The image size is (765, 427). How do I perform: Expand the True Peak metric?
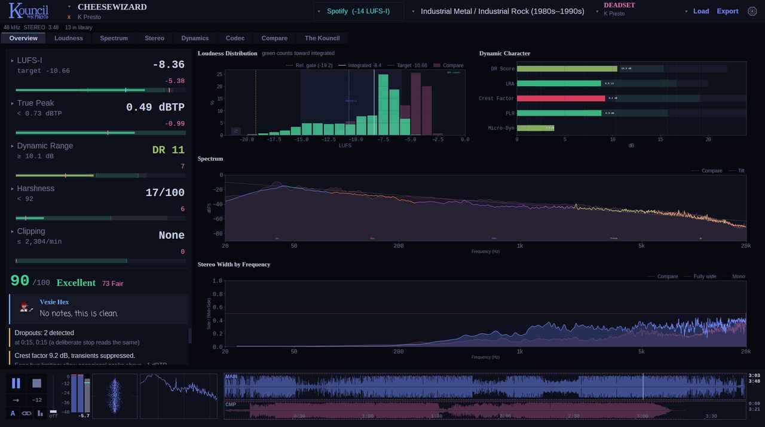point(12,103)
